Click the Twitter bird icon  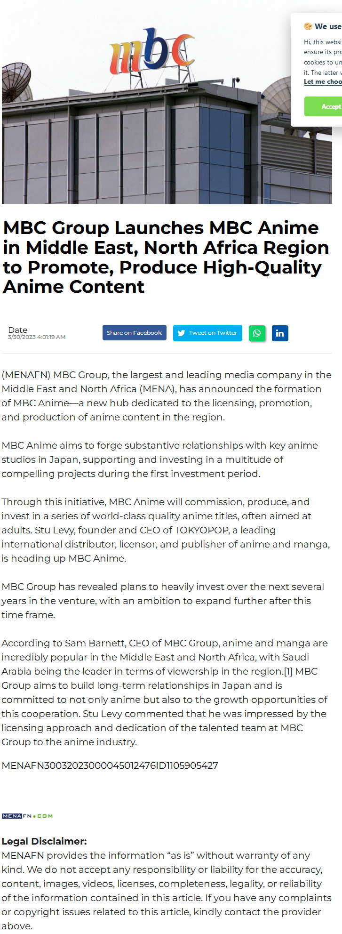click(181, 333)
